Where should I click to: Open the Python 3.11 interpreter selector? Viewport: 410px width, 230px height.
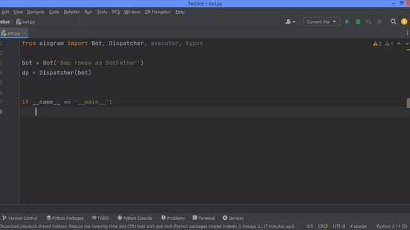(391, 226)
